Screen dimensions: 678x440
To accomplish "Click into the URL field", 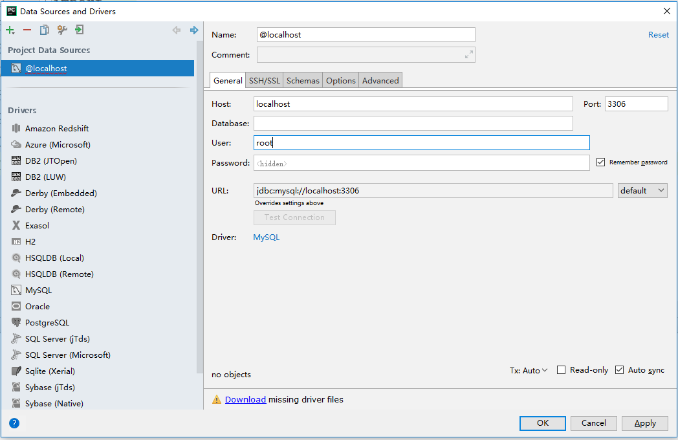I will pyautogui.click(x=433, y=191).
